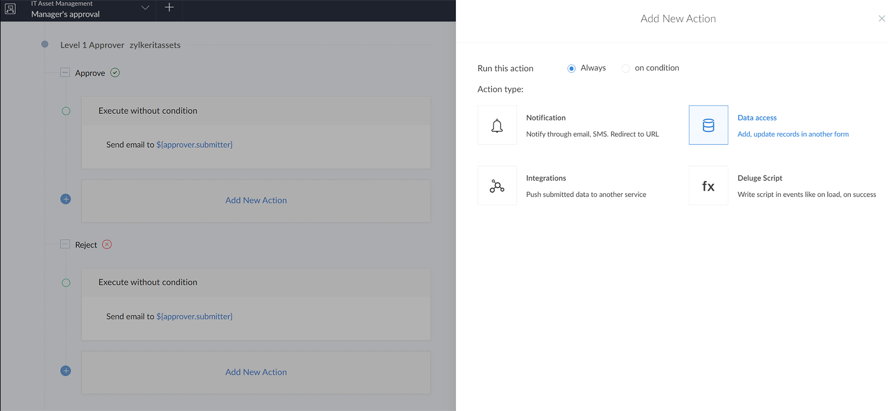Click the green circle beside Execute without condition

pyautogui.click(x=66, y=111)
